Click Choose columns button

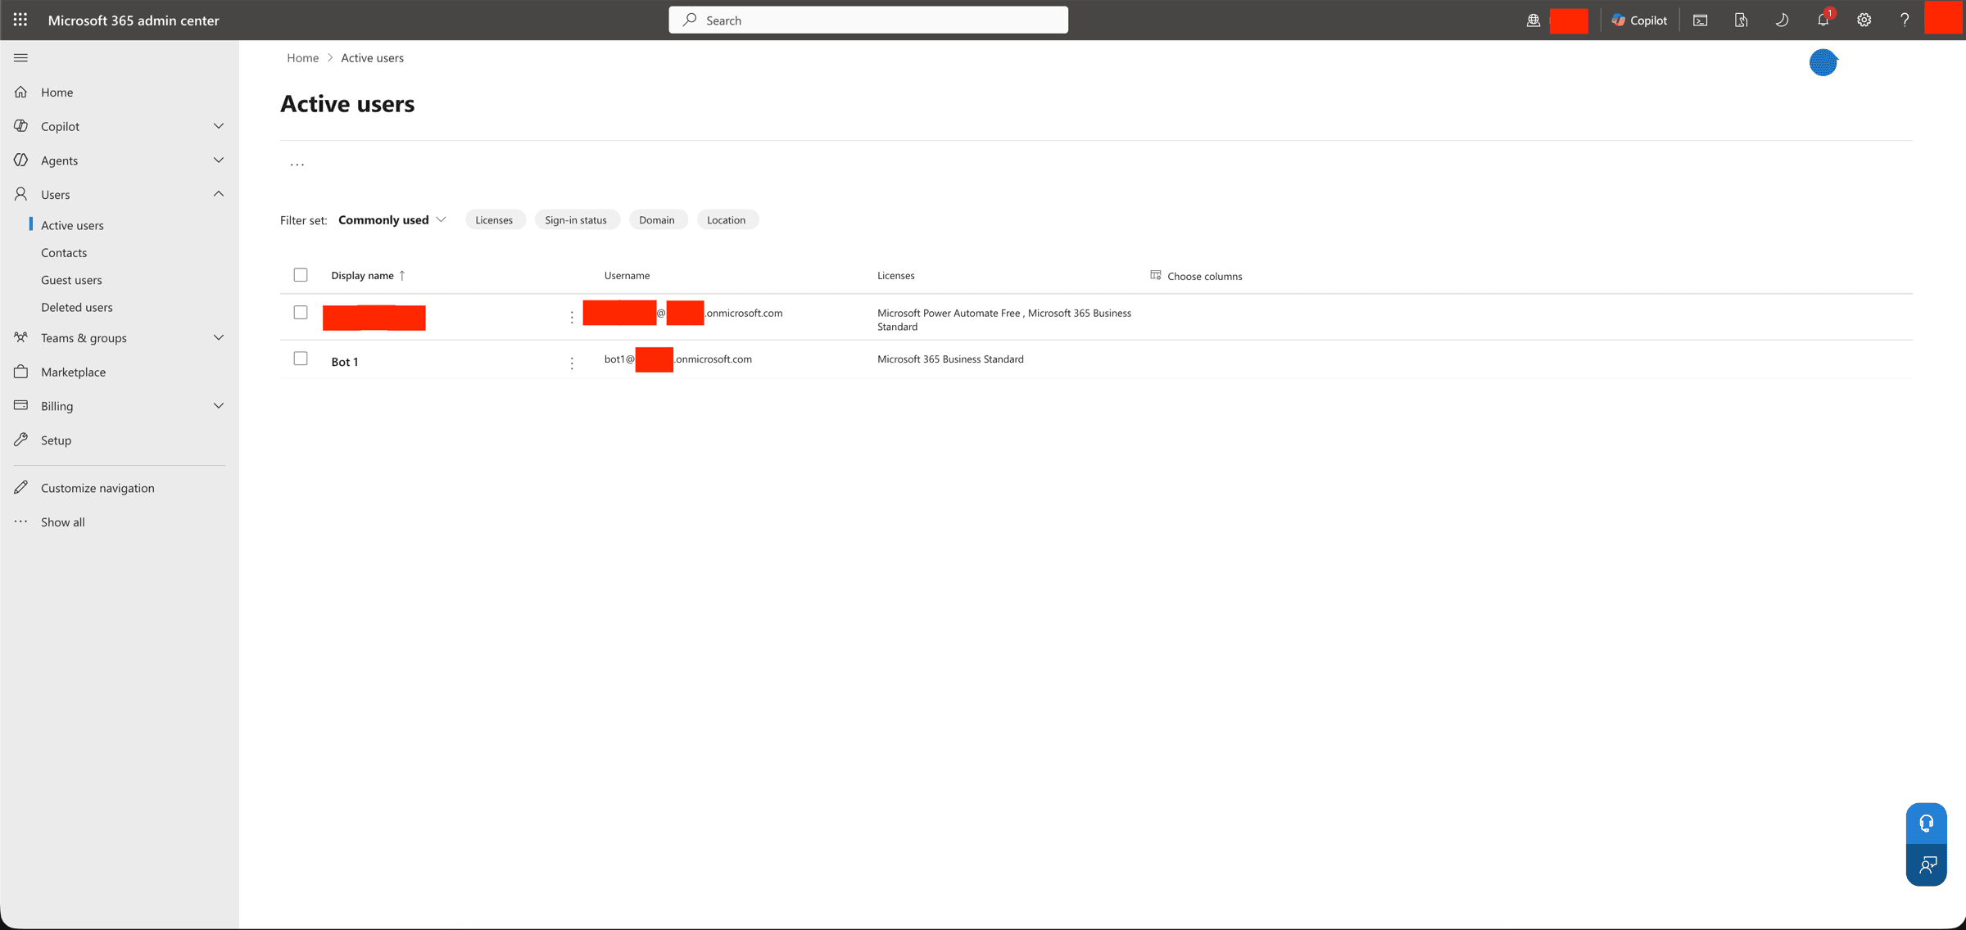point(1196,276)
